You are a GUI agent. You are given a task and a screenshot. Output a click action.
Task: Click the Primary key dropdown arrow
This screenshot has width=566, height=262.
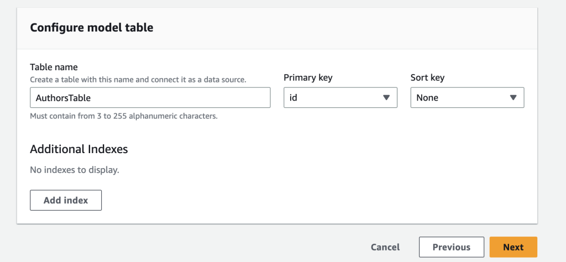click(386, 98)
